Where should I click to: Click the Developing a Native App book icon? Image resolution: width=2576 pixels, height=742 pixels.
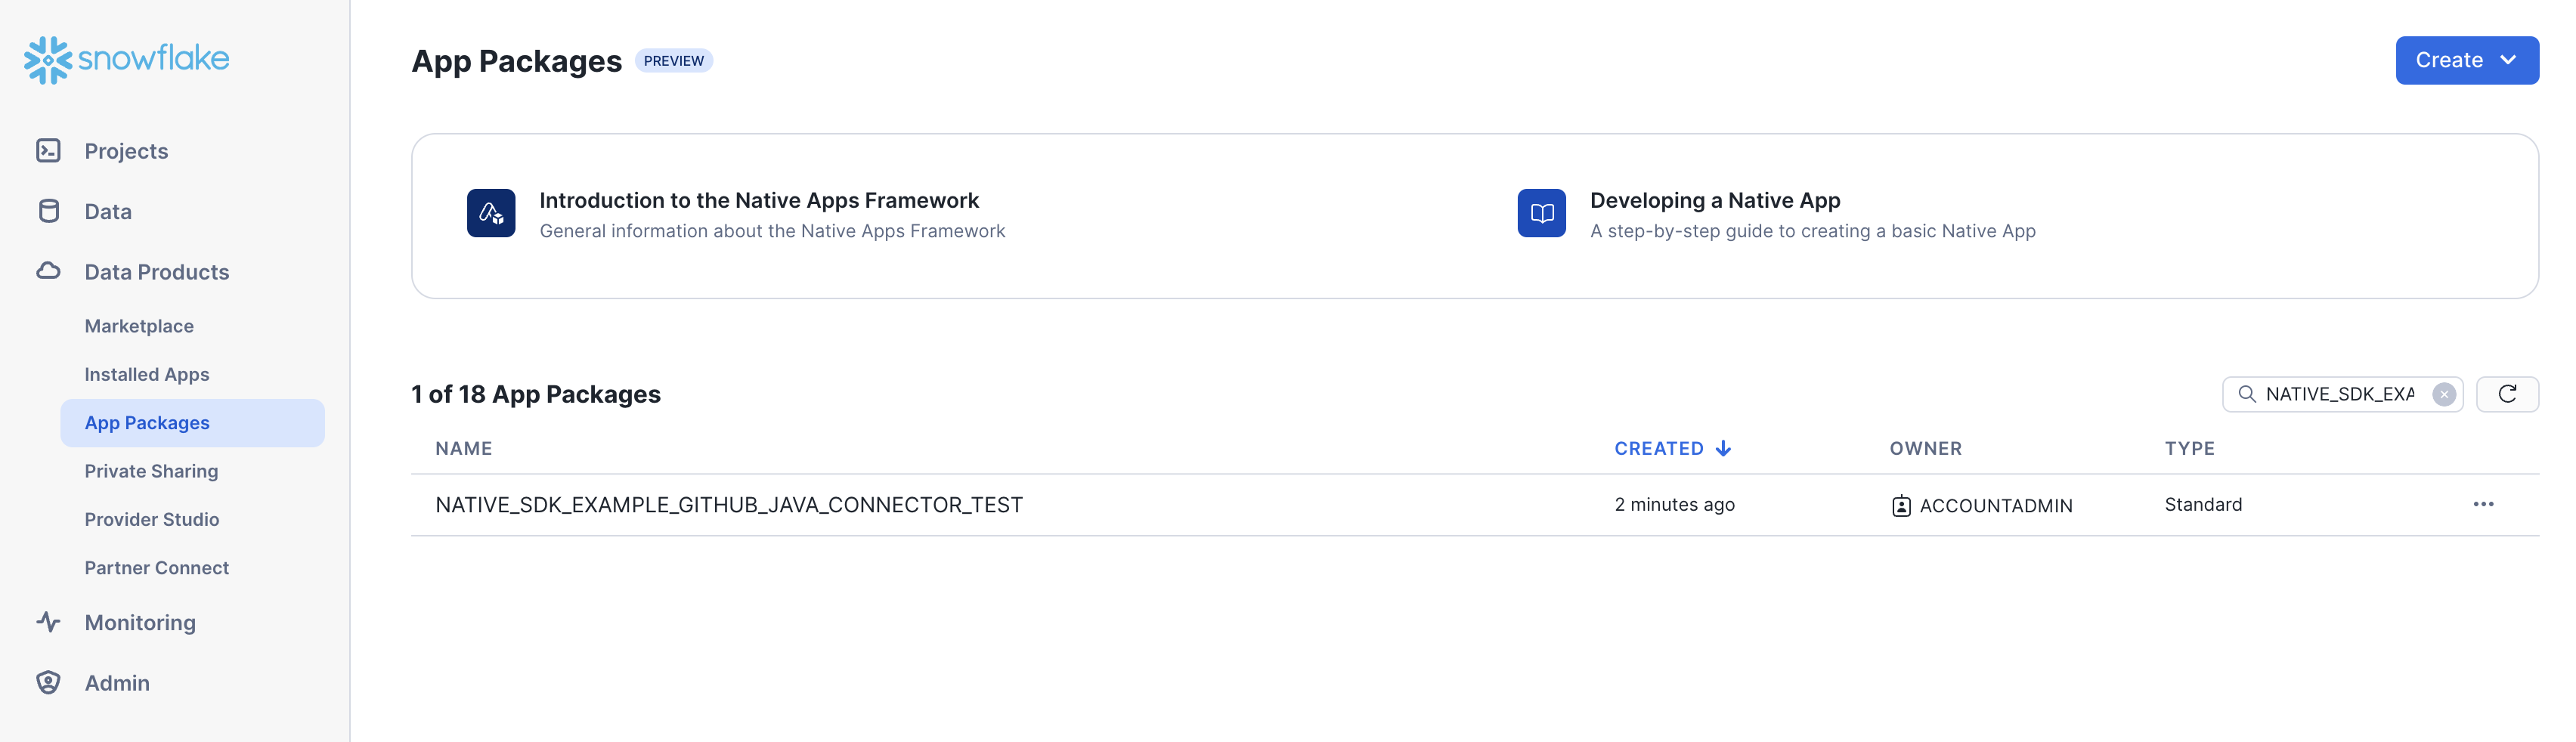1541,213
